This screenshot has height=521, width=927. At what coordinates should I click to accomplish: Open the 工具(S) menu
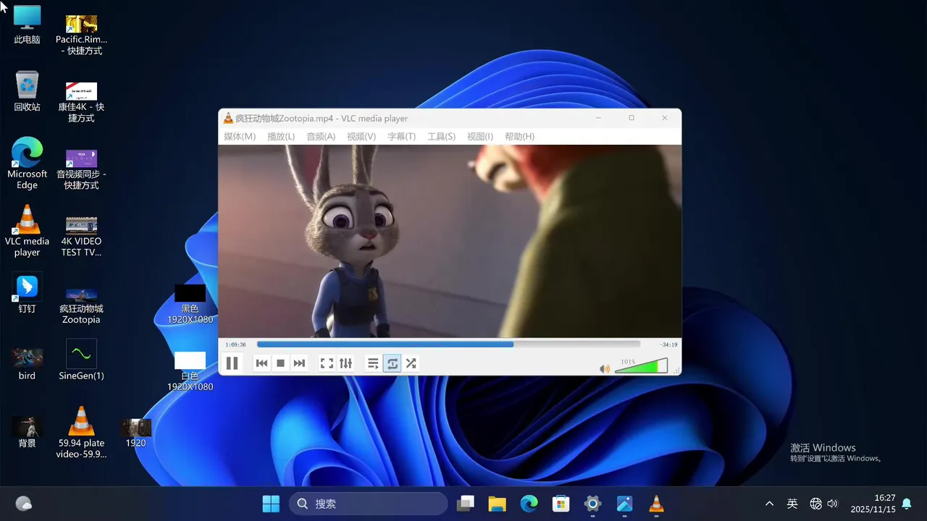tap(441, 137)
